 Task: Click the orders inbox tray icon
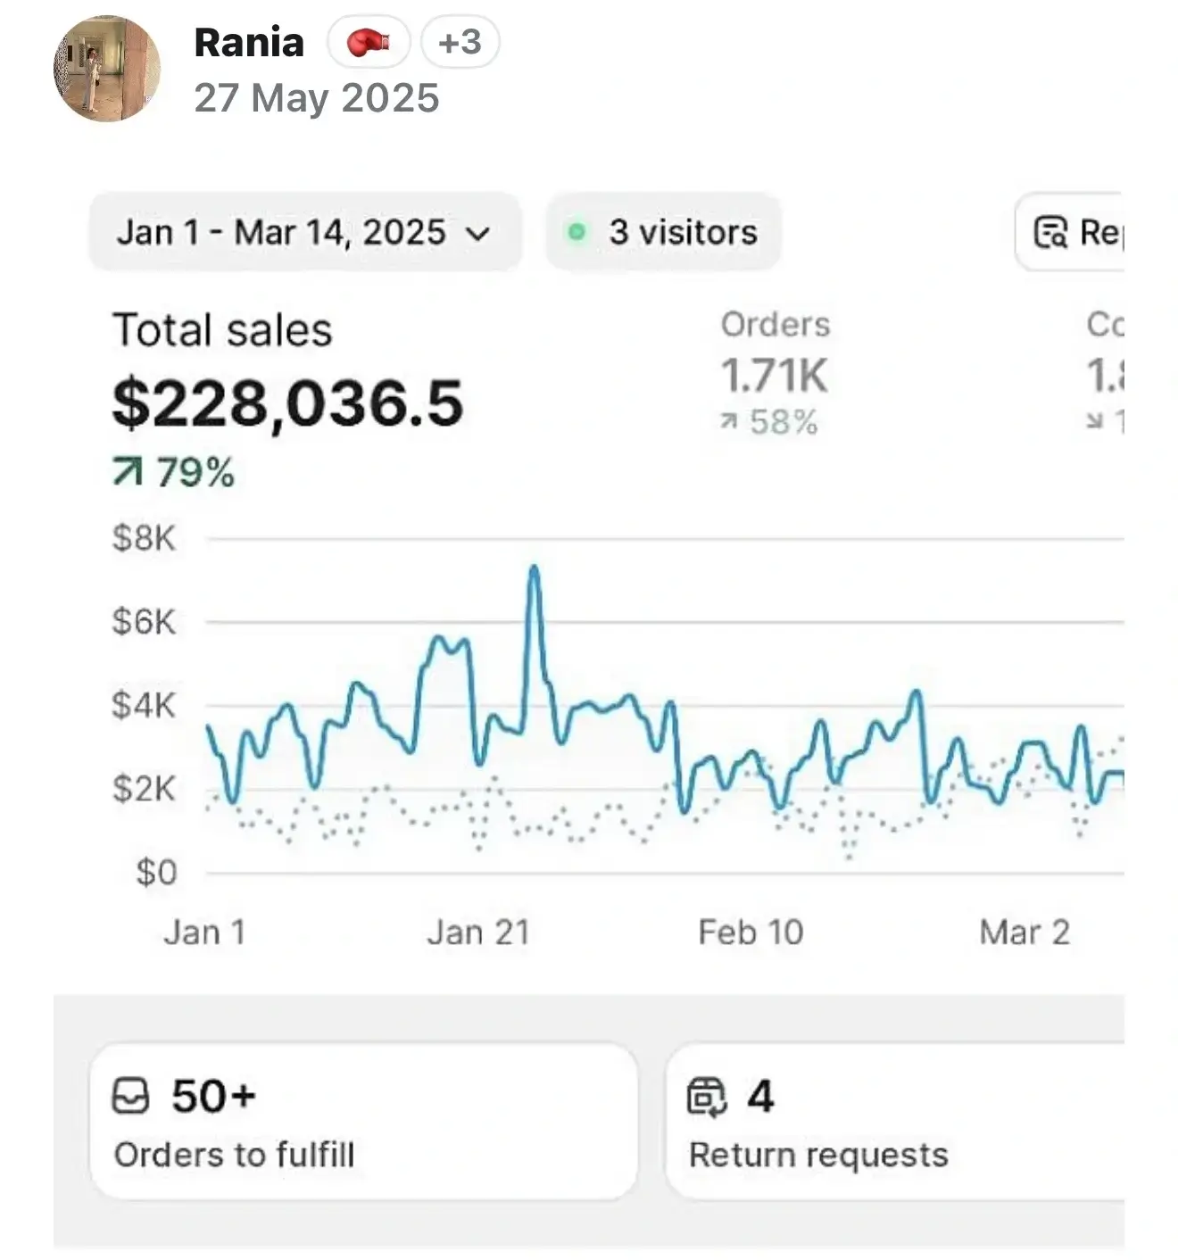click(130, 1096)
